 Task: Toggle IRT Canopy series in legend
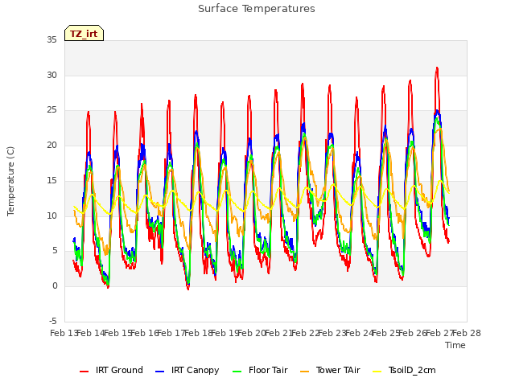click(187, 370)
